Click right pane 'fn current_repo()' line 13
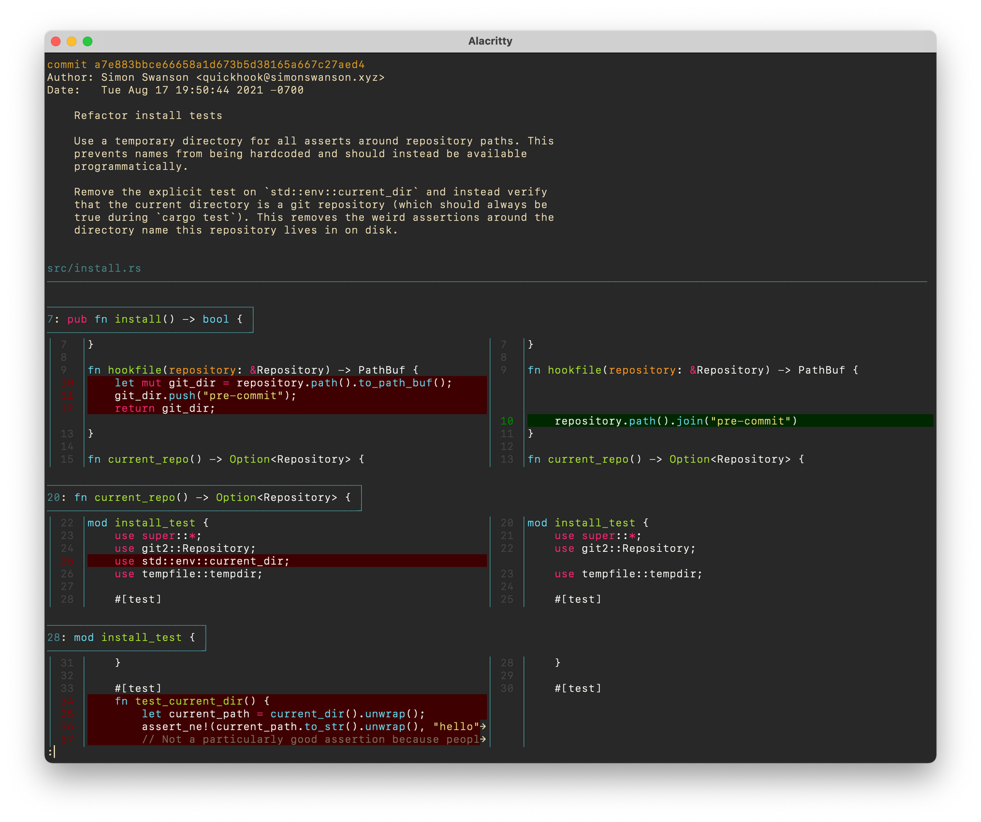Image resolution: width=981 pixels, height=822 pixels. click(x=666, y=460)
